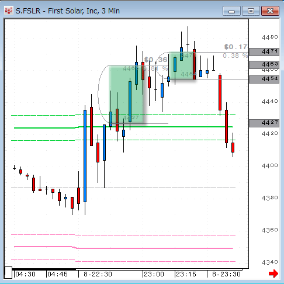284x284 pixels.
Task: Select the 4463 price label tag
Action: point(264,64)
